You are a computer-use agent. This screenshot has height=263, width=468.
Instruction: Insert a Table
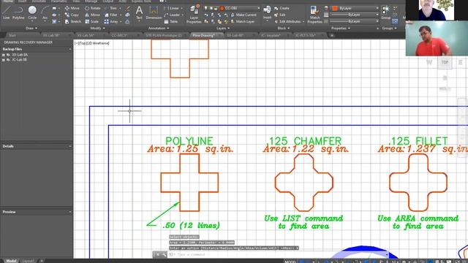point(170,21)
